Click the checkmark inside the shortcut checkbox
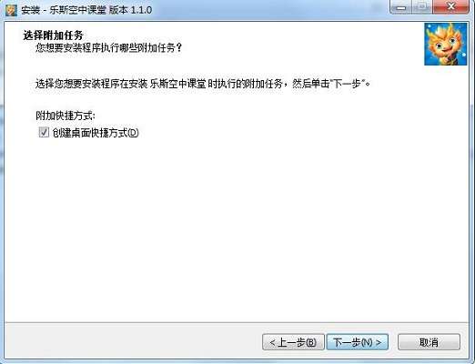 (x=44, y=132)
